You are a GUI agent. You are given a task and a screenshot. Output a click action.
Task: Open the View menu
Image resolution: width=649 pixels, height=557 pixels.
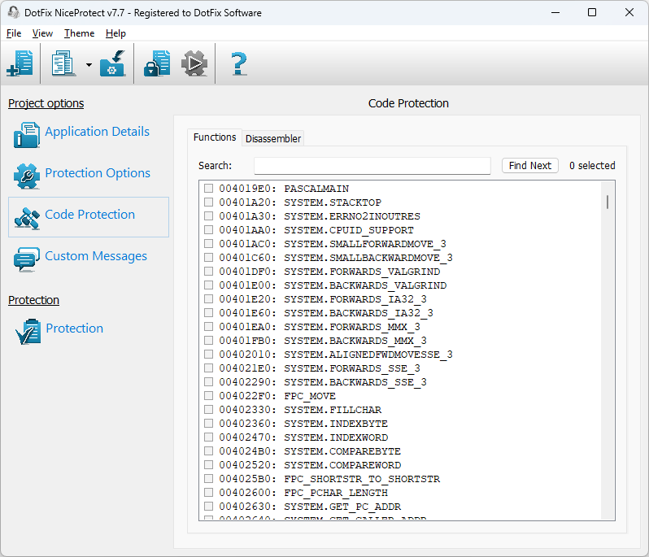(x=42, y=33)
